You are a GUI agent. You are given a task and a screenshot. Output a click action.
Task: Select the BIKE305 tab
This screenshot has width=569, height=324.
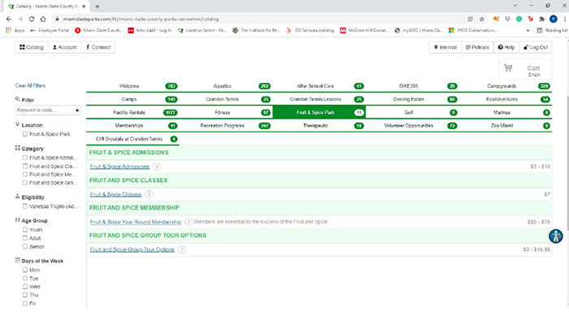(412, 86)
